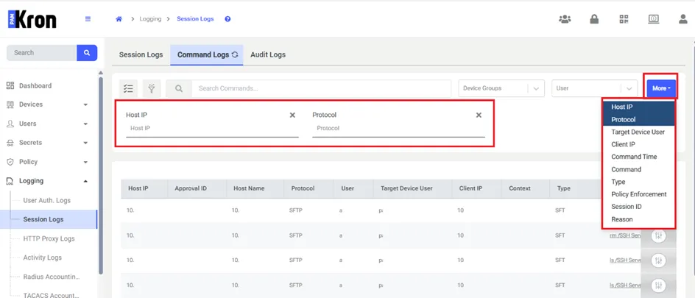Image resolution: width=695 pixels, height=298 pixels.
Task: Click the Devices sidebar icon
Action: click(10, 104)
